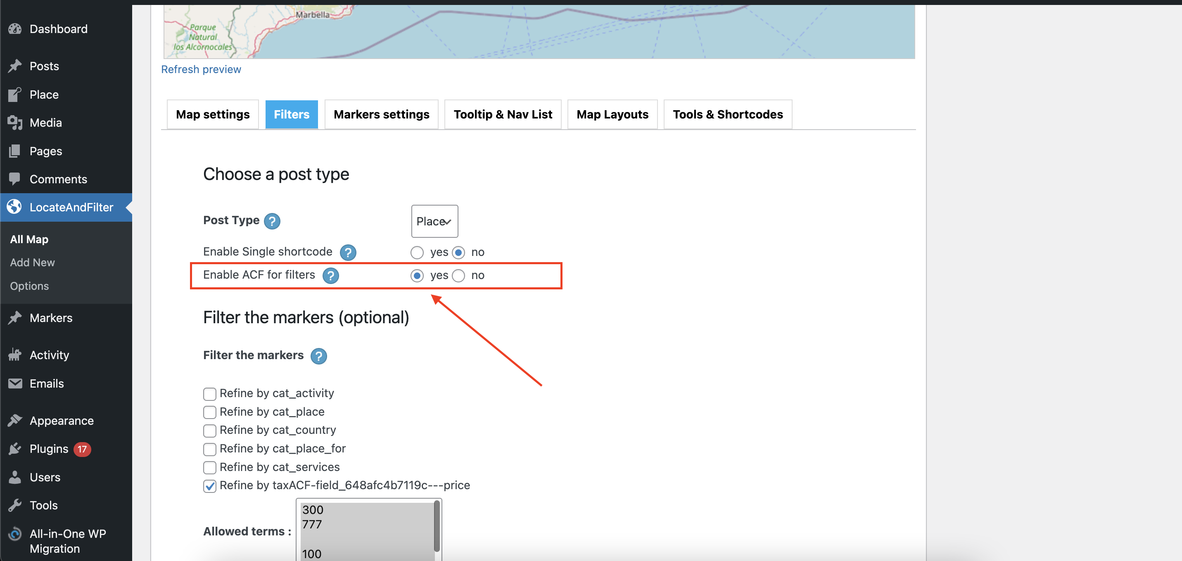Click the Filter the markers help icon
This screenshot has height=561, width=1182.
coord(318,356)
